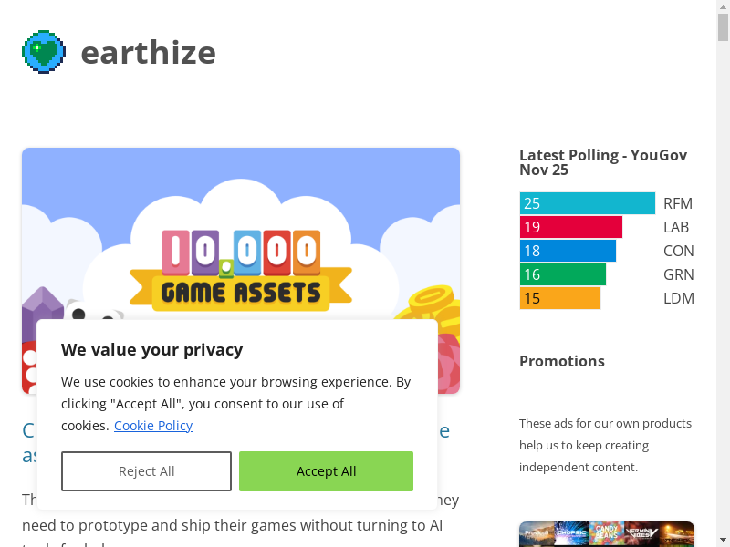Click the Promotions sidebar heading
Viewport: 730px width, 547px height.
[x=562, y=361]
